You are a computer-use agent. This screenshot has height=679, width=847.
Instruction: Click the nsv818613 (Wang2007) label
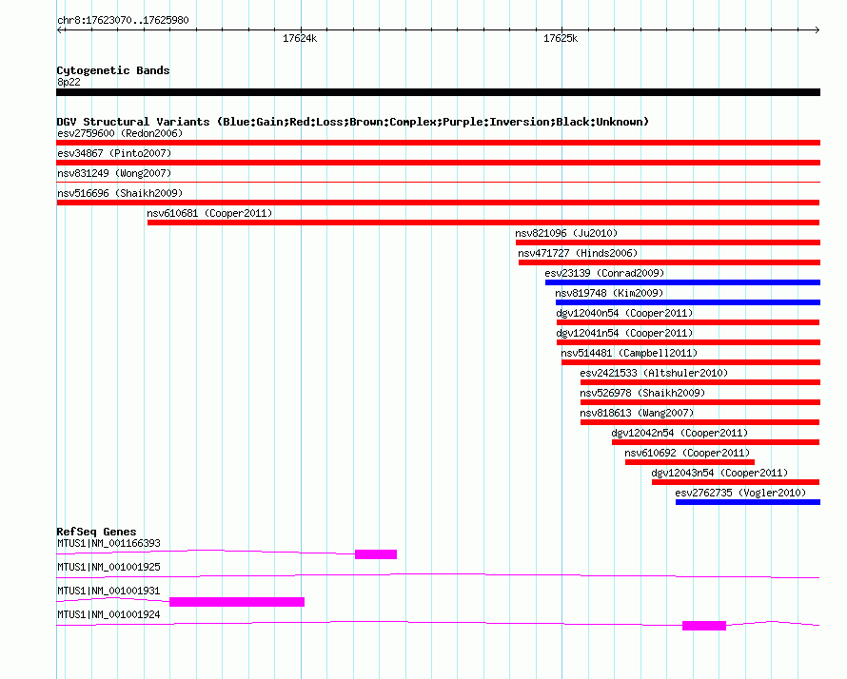pos(637,413)
